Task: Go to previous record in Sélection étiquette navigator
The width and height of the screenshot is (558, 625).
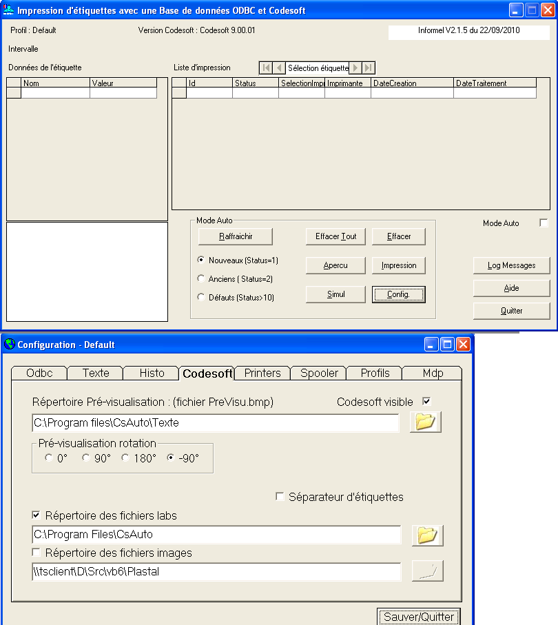Action: click(279, 68)
